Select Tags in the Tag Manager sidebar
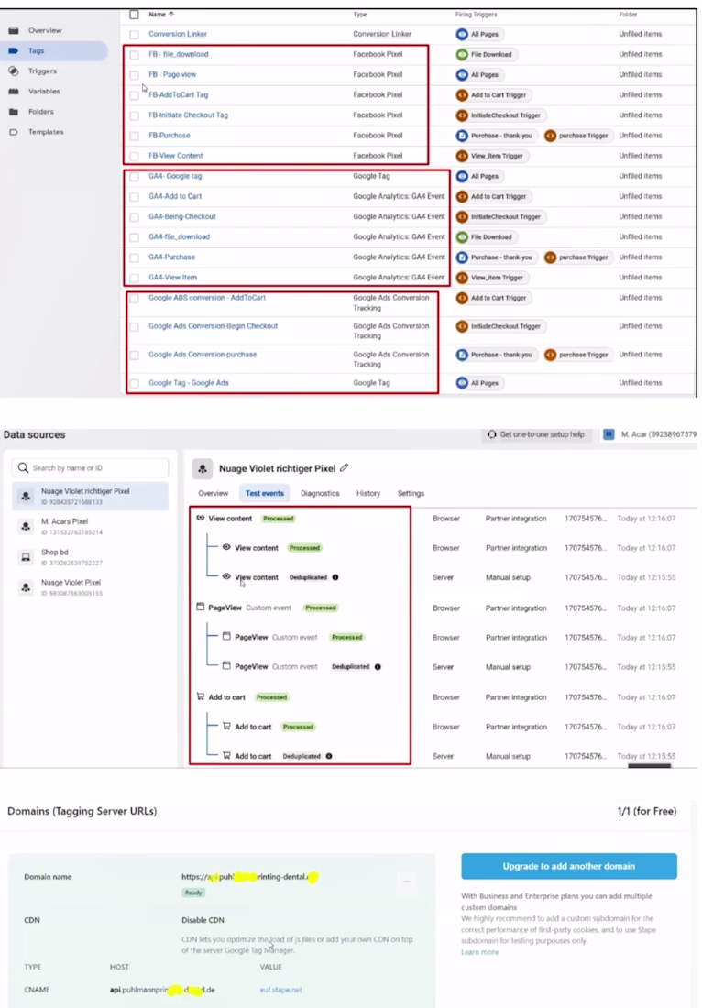This screenshot has width=702, height=1008. [x=54, y=50]
